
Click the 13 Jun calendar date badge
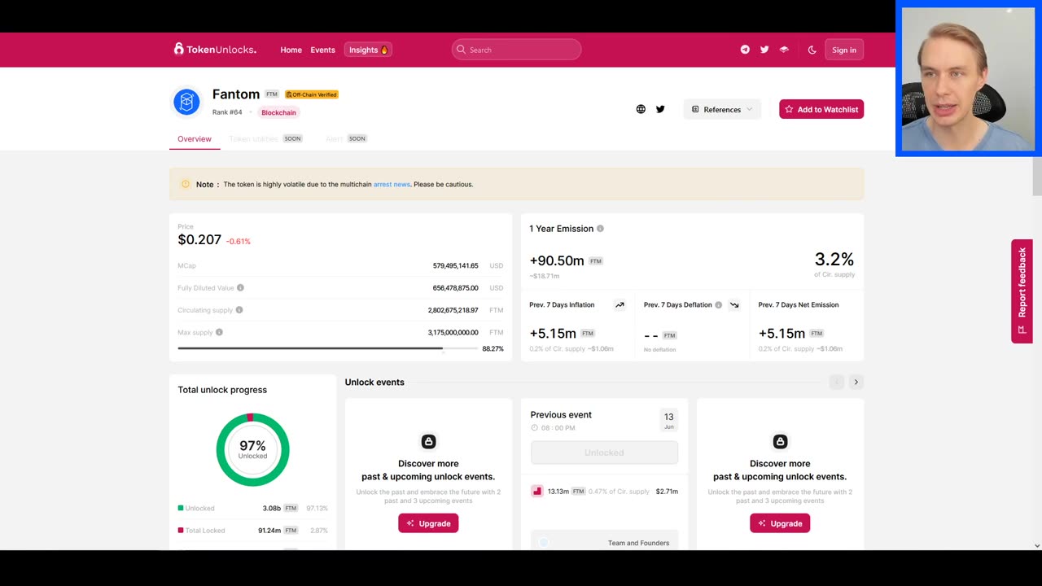tap(668, 420)
